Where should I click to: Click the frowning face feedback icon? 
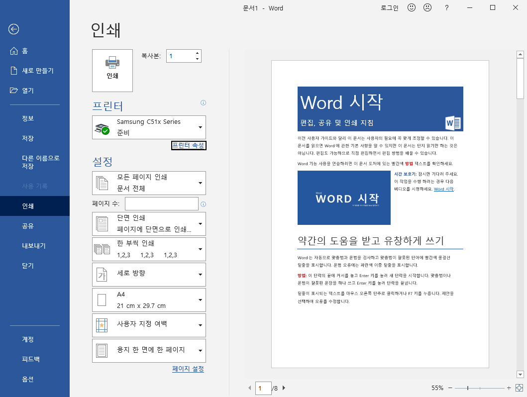[x=427, y=7]
